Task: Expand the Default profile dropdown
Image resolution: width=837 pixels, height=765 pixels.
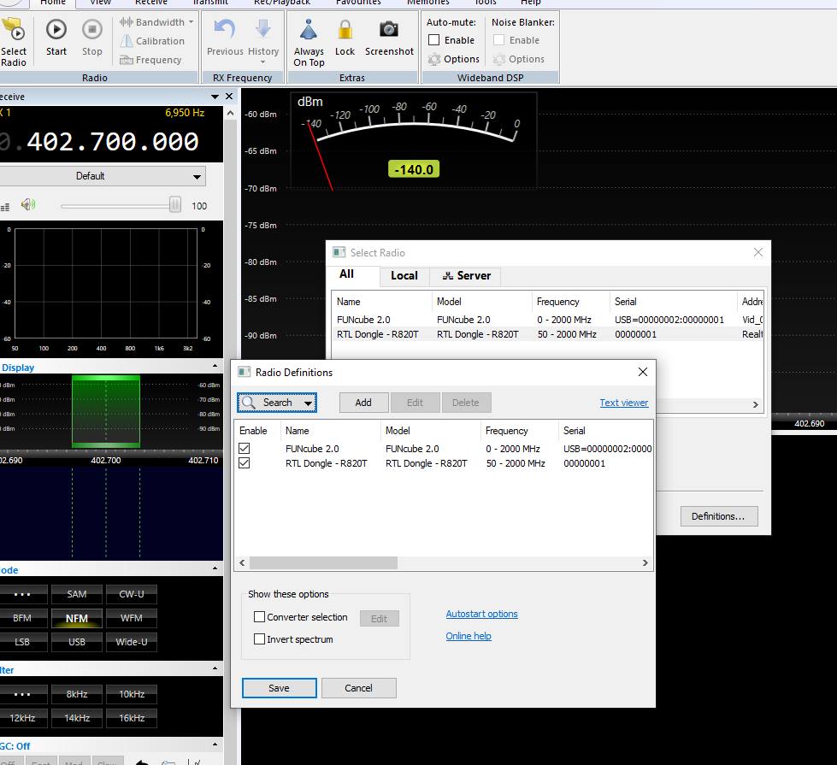Action: pos(197,176)
